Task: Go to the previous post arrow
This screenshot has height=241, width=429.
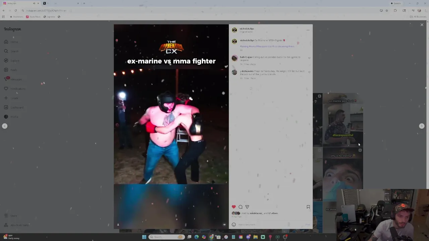Action: tap(5, 126)
